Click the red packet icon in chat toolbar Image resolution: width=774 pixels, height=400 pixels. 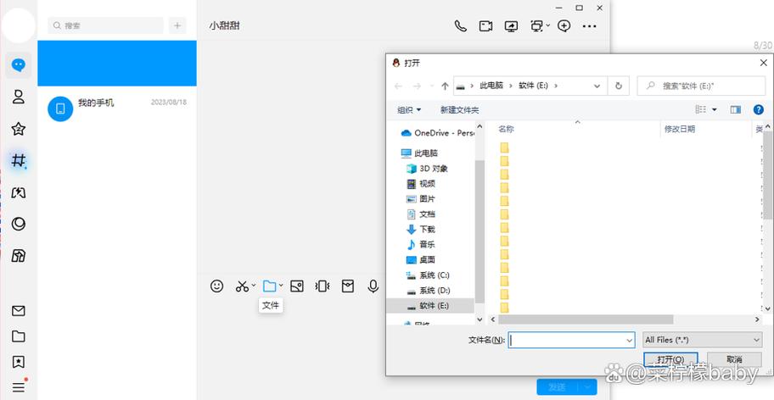click(x=348, y=286)
